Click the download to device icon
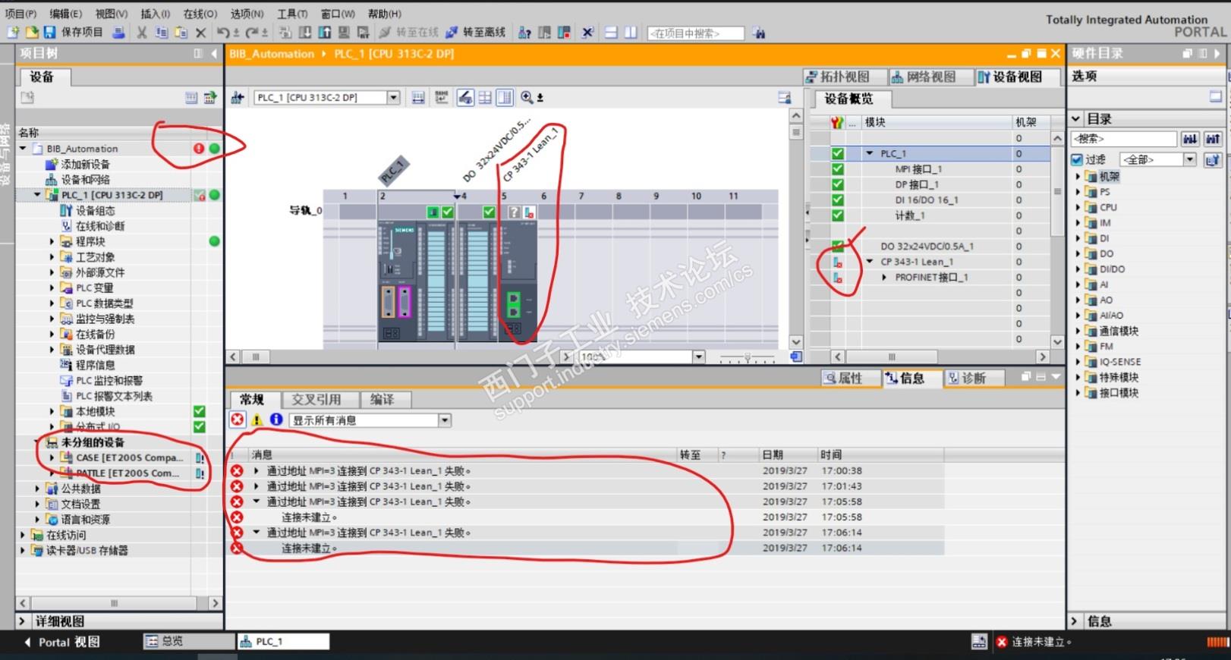 point(305,33)
